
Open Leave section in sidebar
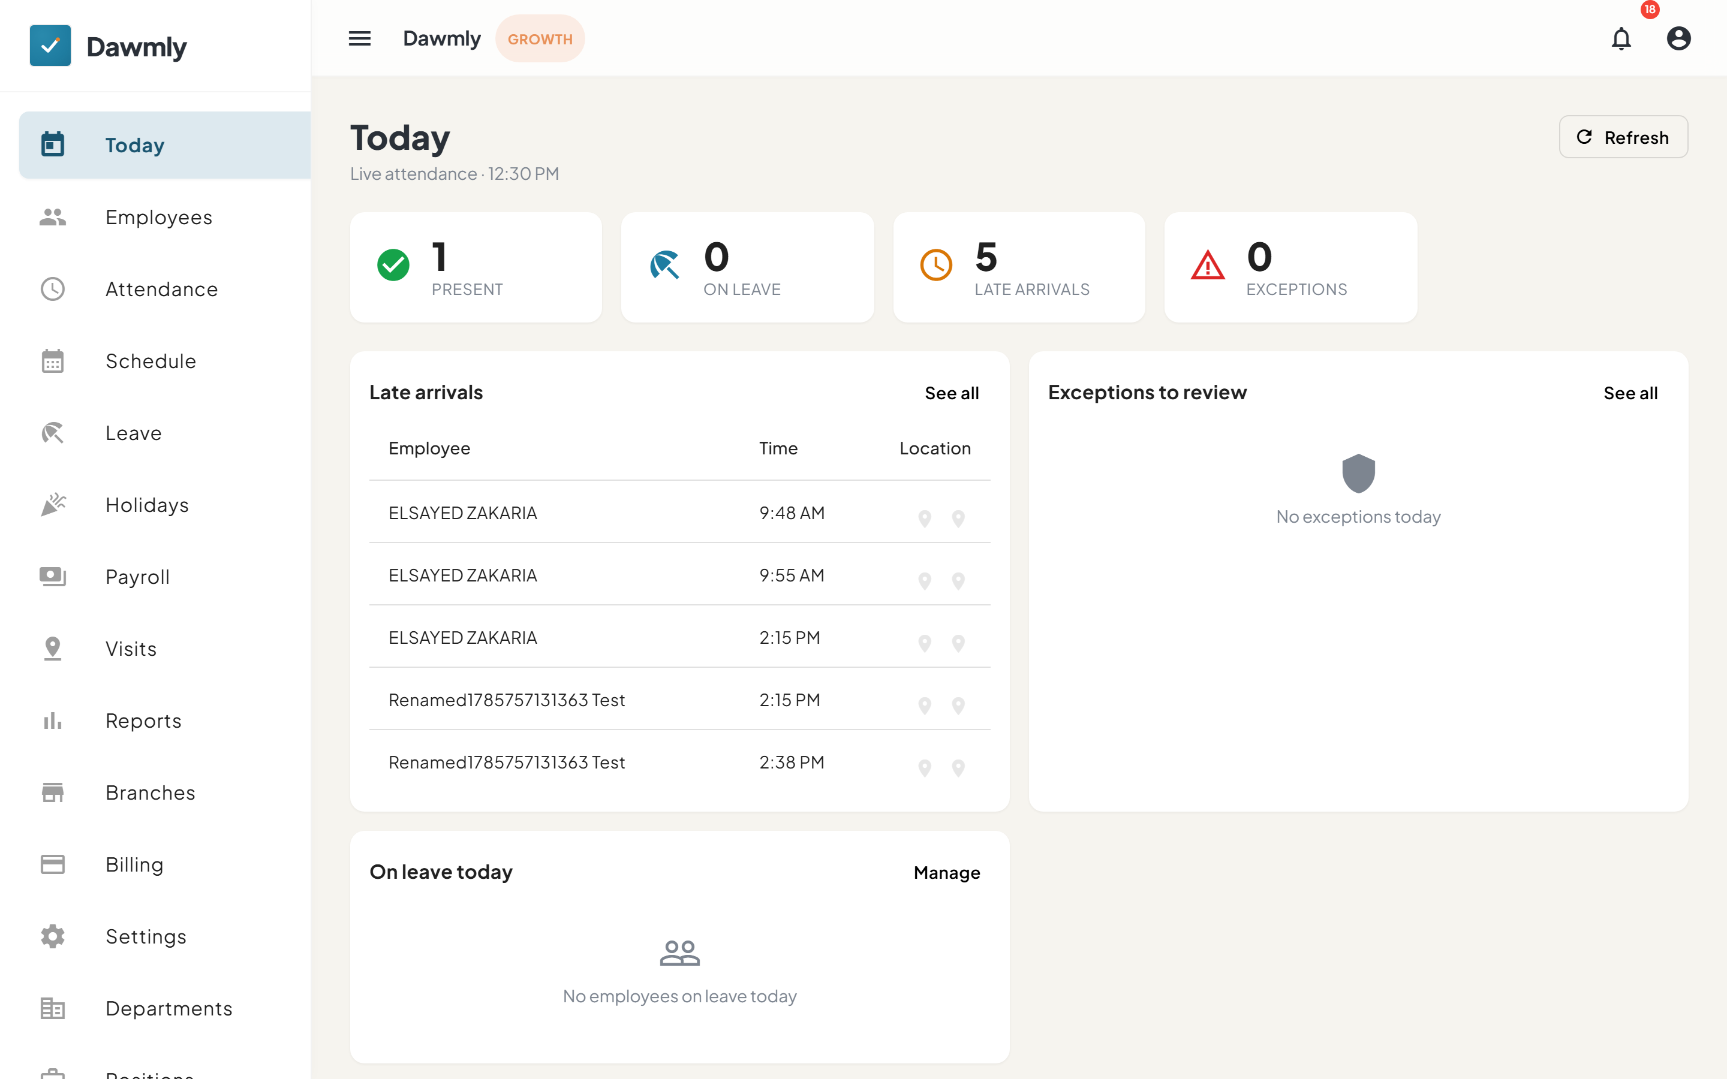click(165, 433)
